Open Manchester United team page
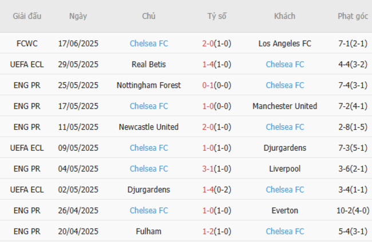 [x=284, y=106]
